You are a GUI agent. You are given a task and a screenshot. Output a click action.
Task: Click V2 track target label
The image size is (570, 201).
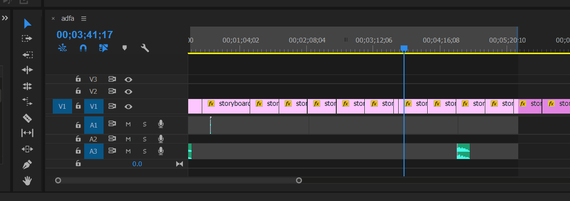pos(93,91)
